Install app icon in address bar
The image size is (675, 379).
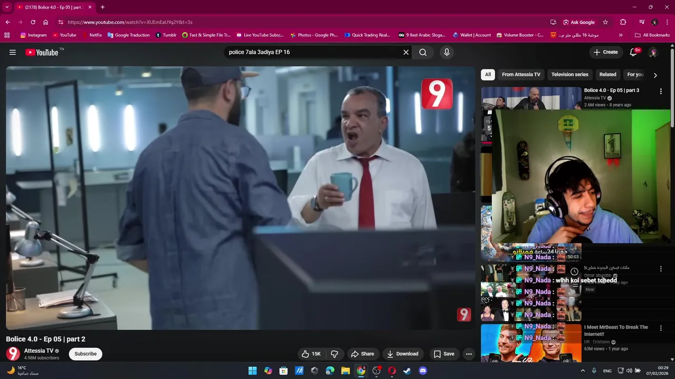click(553, 22)
